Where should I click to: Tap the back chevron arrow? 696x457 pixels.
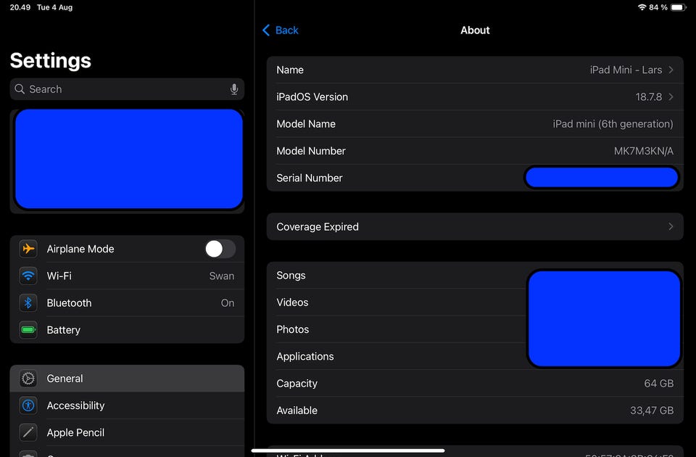(x=266, y=30)
